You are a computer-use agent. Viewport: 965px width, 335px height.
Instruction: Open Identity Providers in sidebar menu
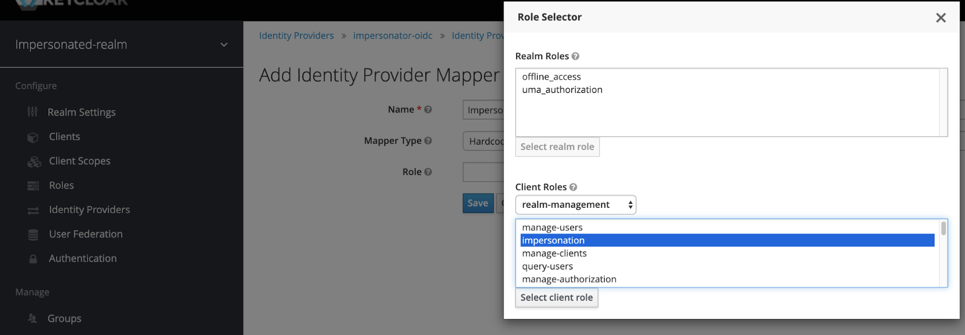[89, 210]
